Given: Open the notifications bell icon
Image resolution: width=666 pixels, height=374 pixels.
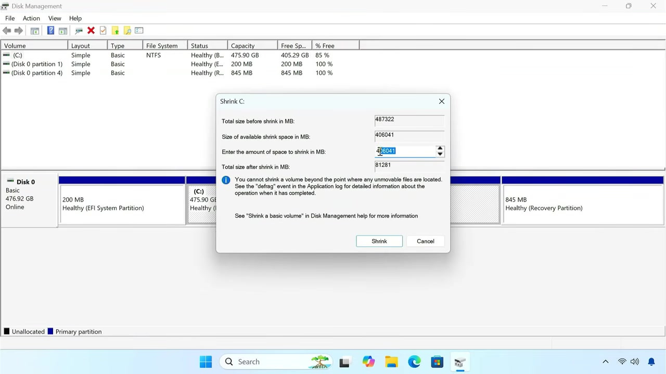Looking at the screenshot, I should point(651,362).
